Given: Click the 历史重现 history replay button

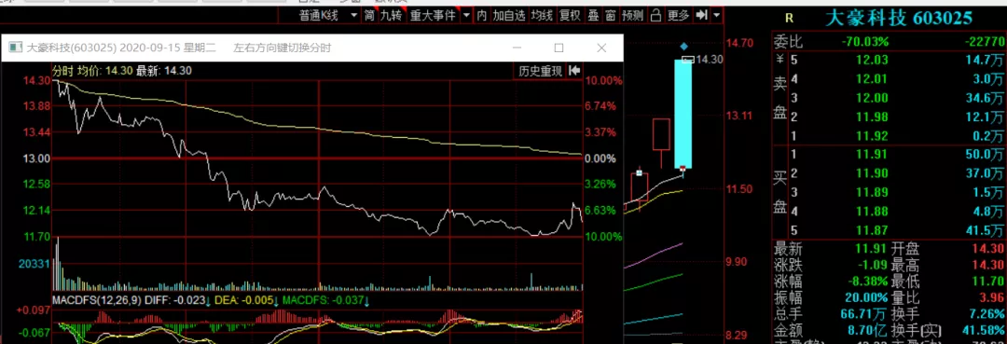Looking at the screenshot, I should pyautogui.click(x=541, y=71).
